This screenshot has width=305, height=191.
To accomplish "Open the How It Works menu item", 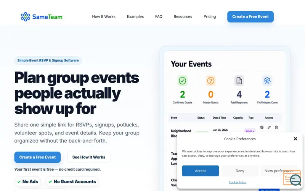I will pyautogui.click(x=104, y=16).
